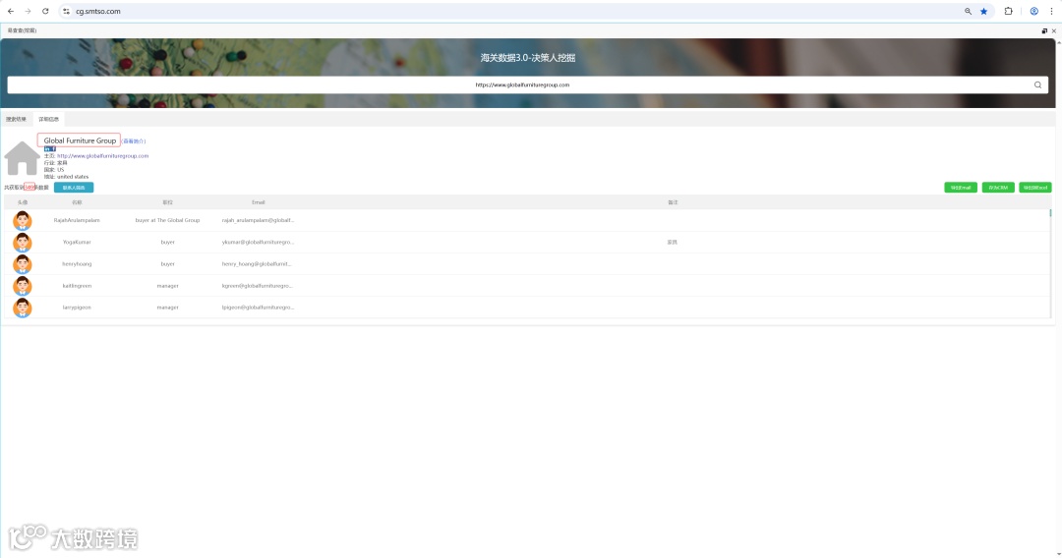Close the panel with the X icon
Viewport: 1062px width, 558px height.
click(1054, 30)
